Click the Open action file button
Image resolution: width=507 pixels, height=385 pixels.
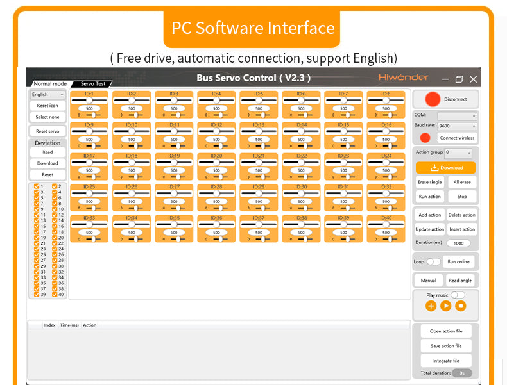pyautogui.click(x=446, y=331)
